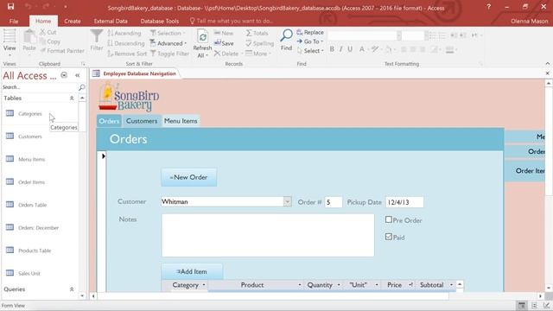Click the Spelling button
Screen dimensions: 553x311
coord(259,43)
